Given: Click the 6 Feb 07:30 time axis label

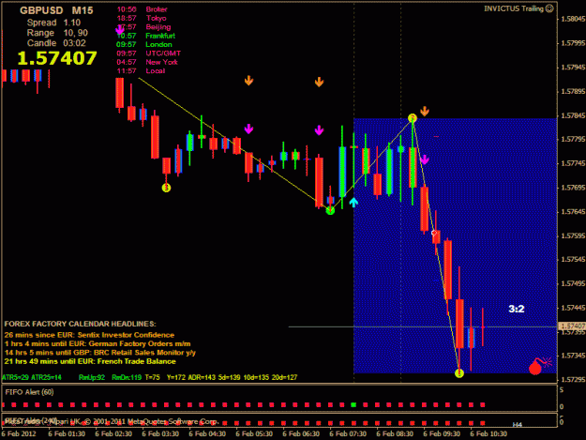Looking at the screenshot, I should [x=348, y=433].
